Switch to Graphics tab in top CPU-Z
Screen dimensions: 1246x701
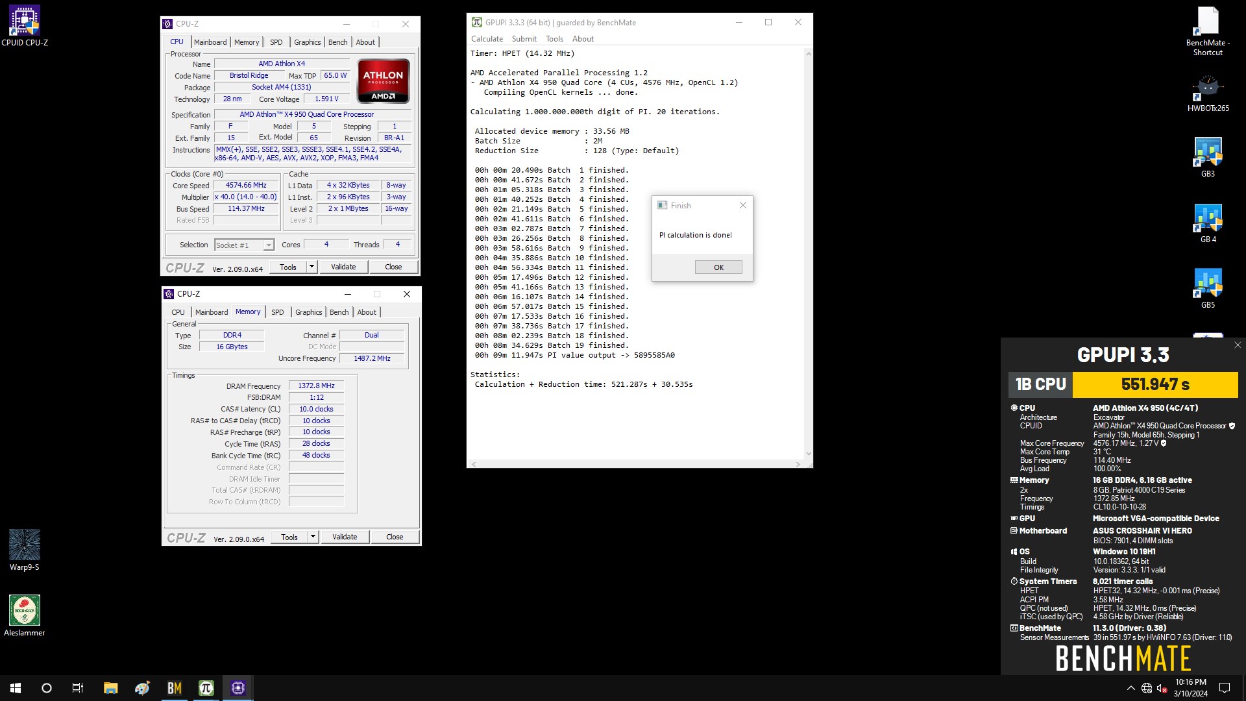pyautogui.click(x=307, y=42)
